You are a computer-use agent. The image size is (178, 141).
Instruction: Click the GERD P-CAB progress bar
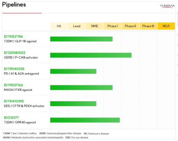pyautogui.click(x=91, y=55)
